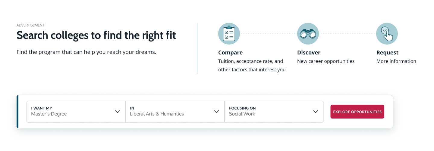Click the chevron beside Social Work

[316, 112]
